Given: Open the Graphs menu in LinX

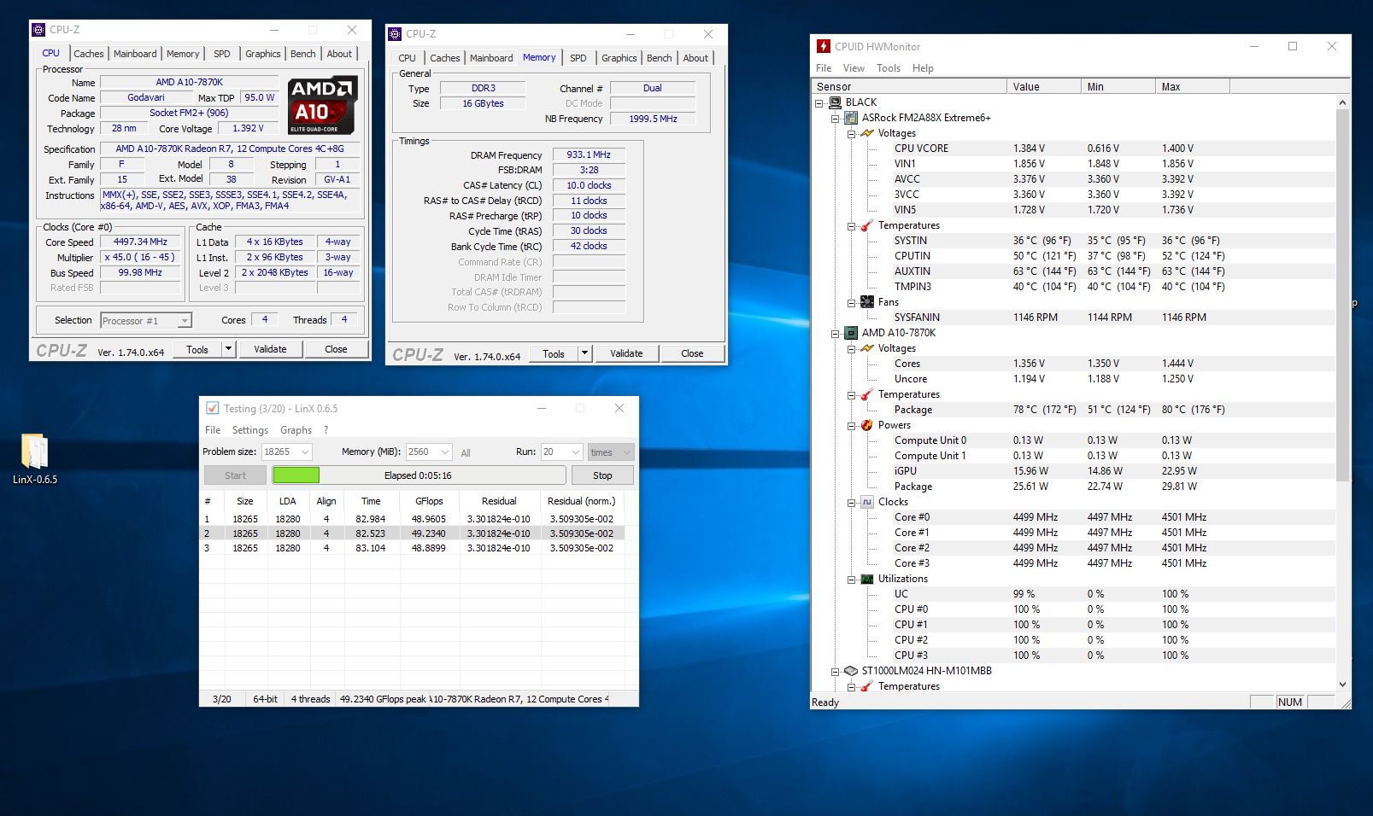Looking at the screenshot, I should point(296,430).
